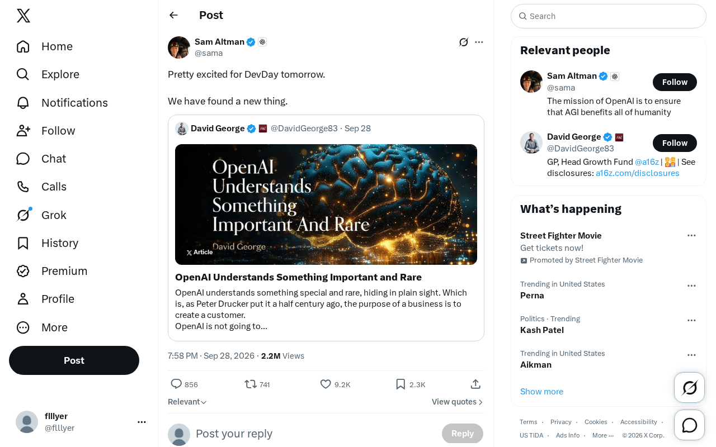Open the post's three-dot more menu
Image resolution: width=716 pixels, height=447 pixels.
(x=479, y=42)
